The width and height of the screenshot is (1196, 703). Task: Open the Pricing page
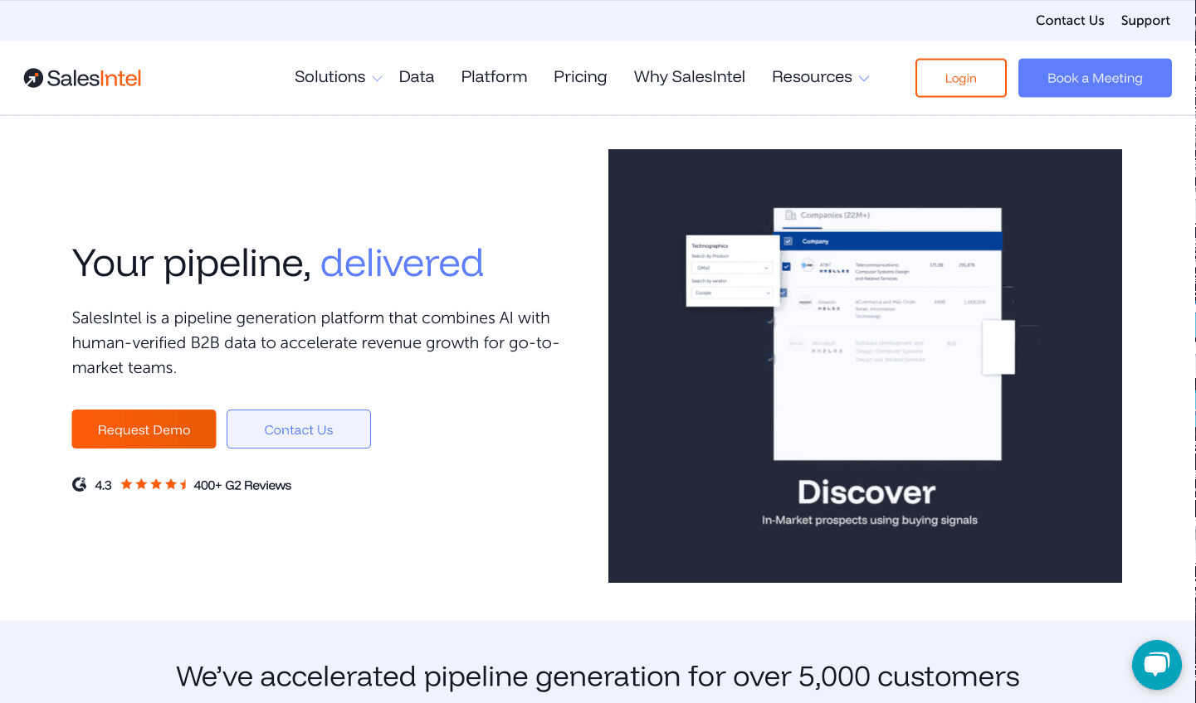coord(580,77)
